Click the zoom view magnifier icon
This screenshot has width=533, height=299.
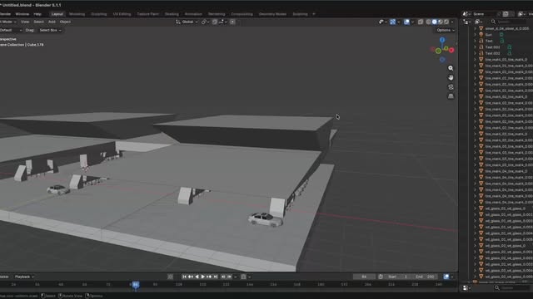coord(451,68)
